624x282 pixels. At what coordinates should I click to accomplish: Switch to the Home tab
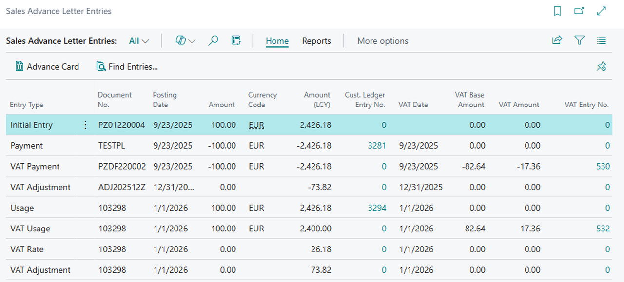pos(277,41)
